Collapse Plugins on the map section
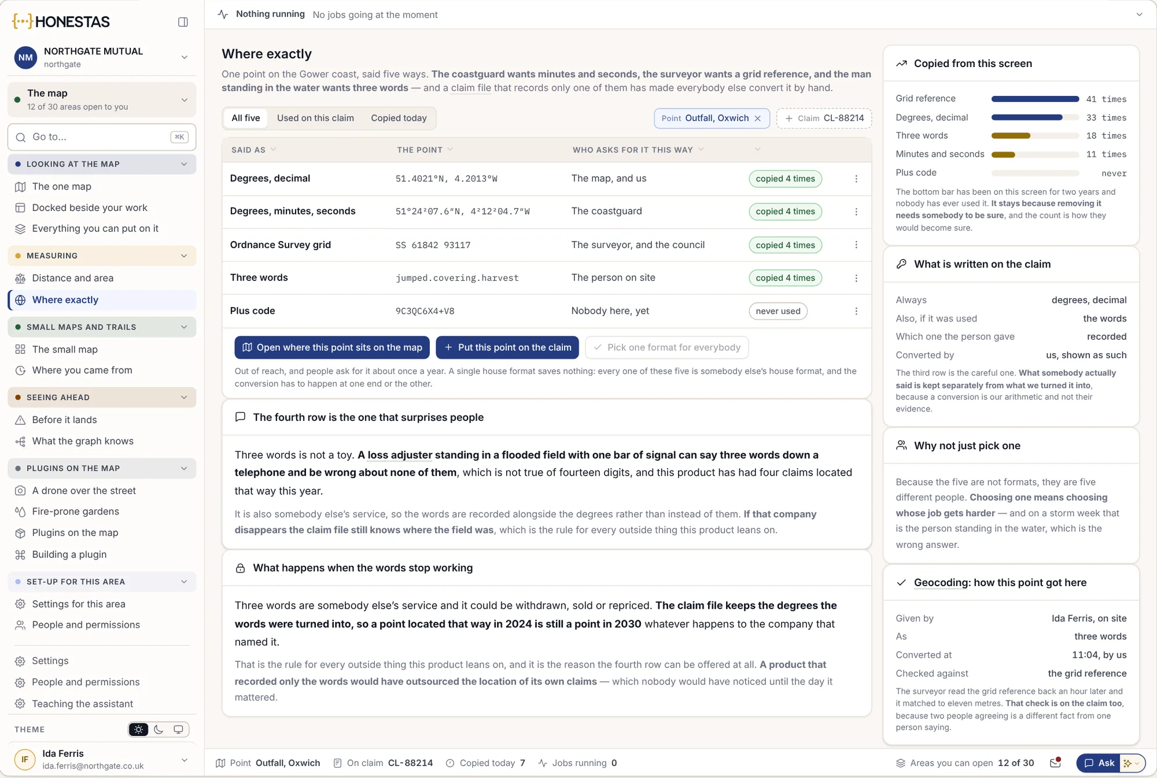1157x778 pixels. click(102, 468)
